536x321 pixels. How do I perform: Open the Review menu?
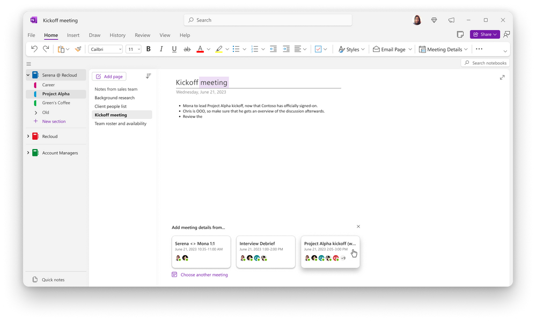tap(142, 35)
